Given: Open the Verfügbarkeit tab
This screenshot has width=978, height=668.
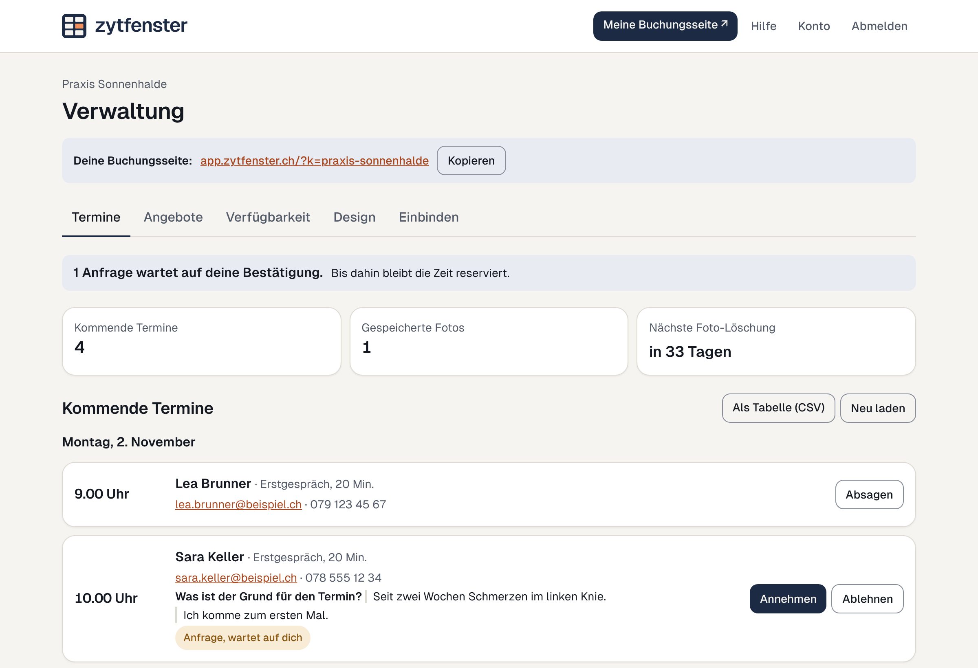Looking at the screenshot, I should [268, 217].
